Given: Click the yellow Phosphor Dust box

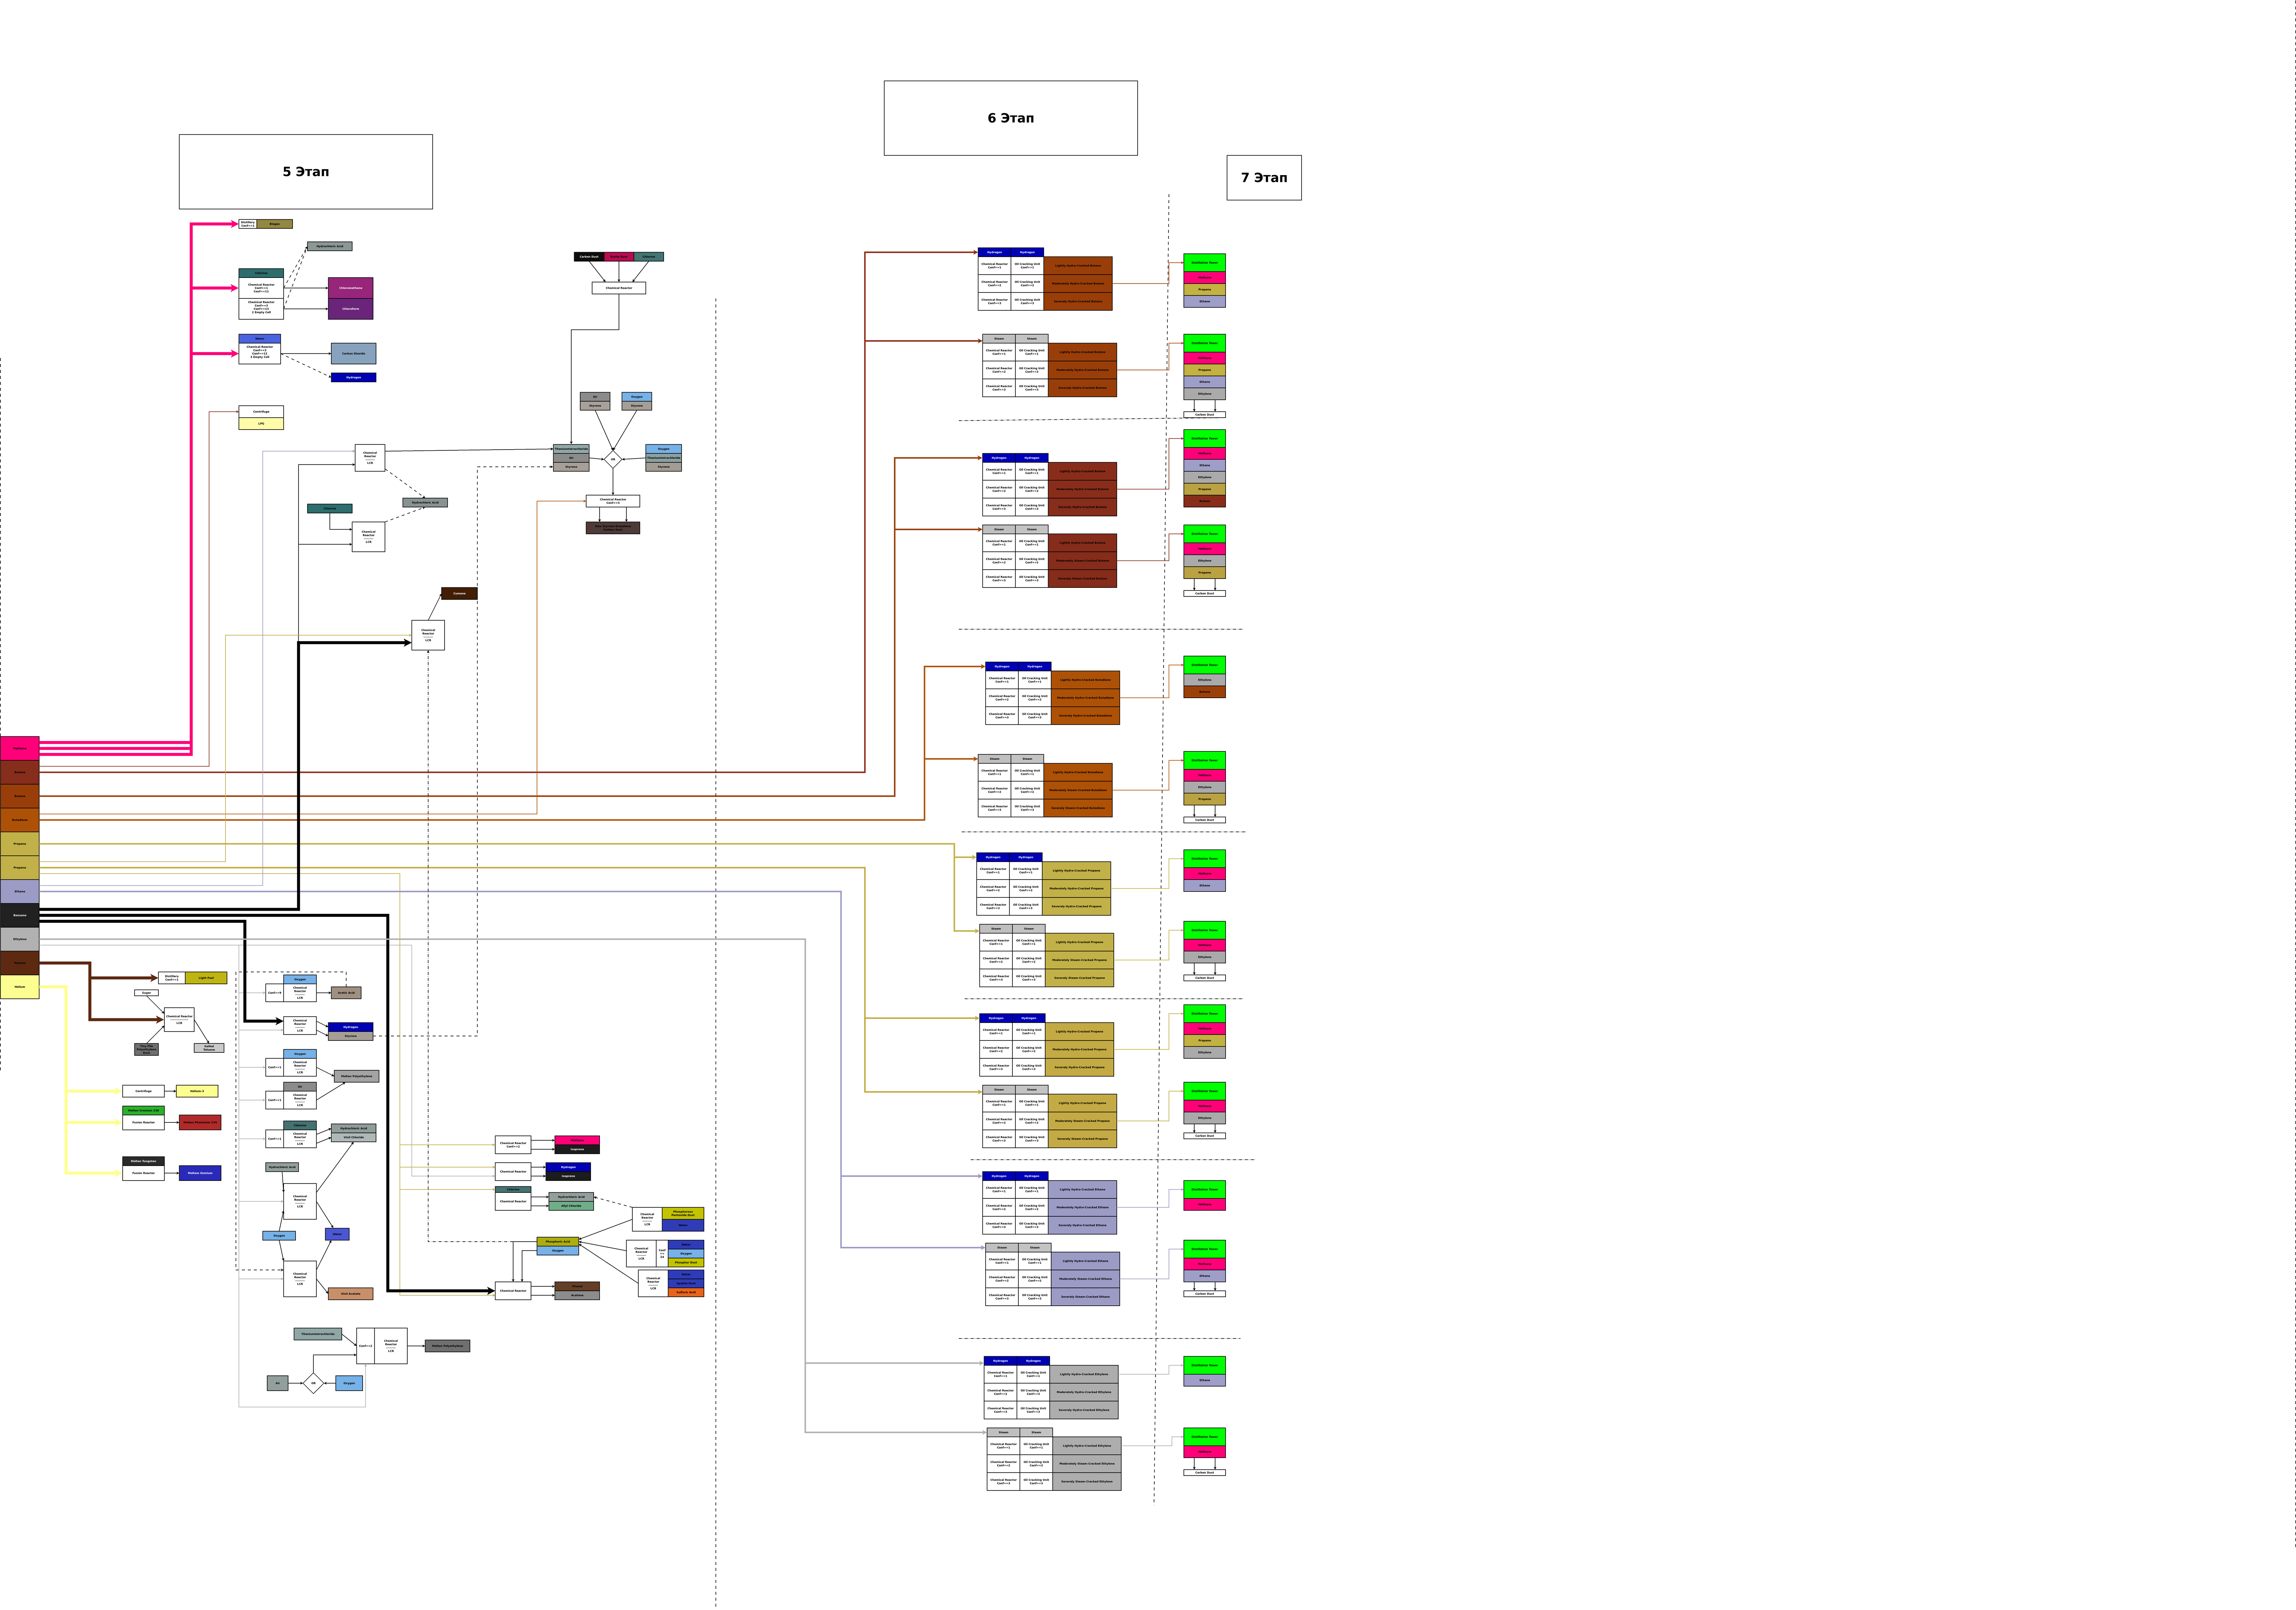Looking at the screenshot, I should (686, 1263).
